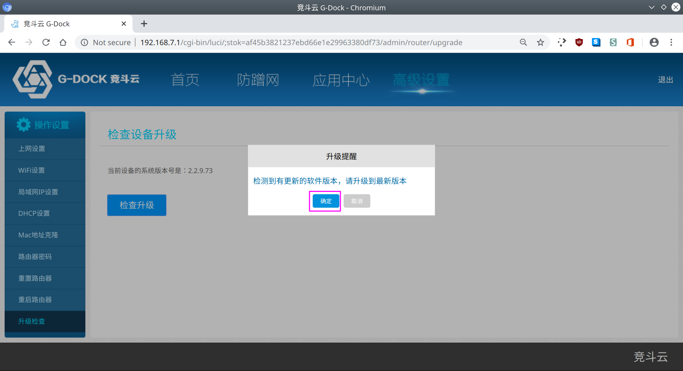
Task: Click the address bar URL field
Action: pyautogui.click(x=301, y=42)
